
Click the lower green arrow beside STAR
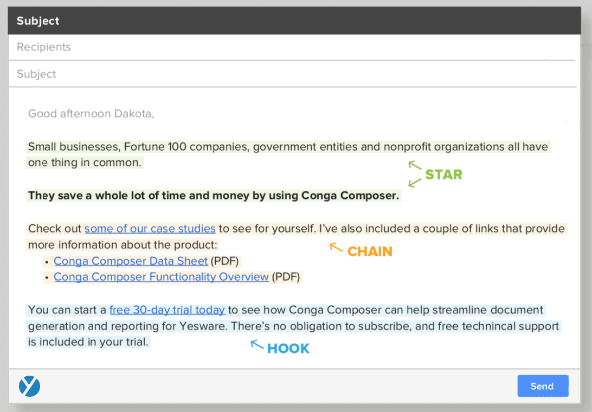[415, 183]
